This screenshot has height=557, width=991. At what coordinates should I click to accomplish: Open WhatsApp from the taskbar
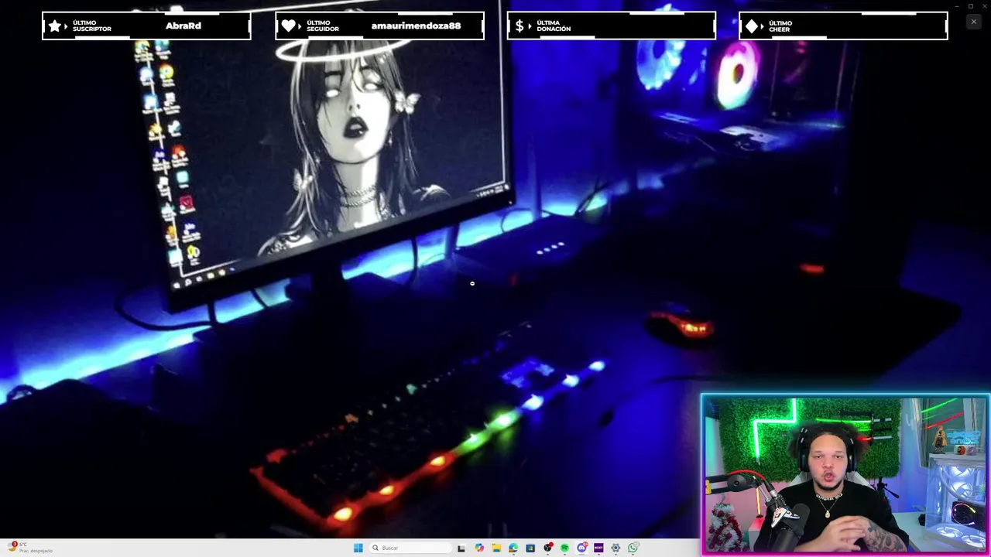pyautogui.click(x=633, y=548)
